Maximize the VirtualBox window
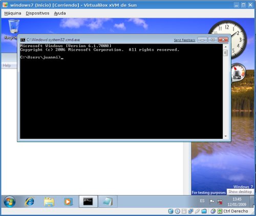The width and height of the screenshot is (256, 216). tap(244, 5)
